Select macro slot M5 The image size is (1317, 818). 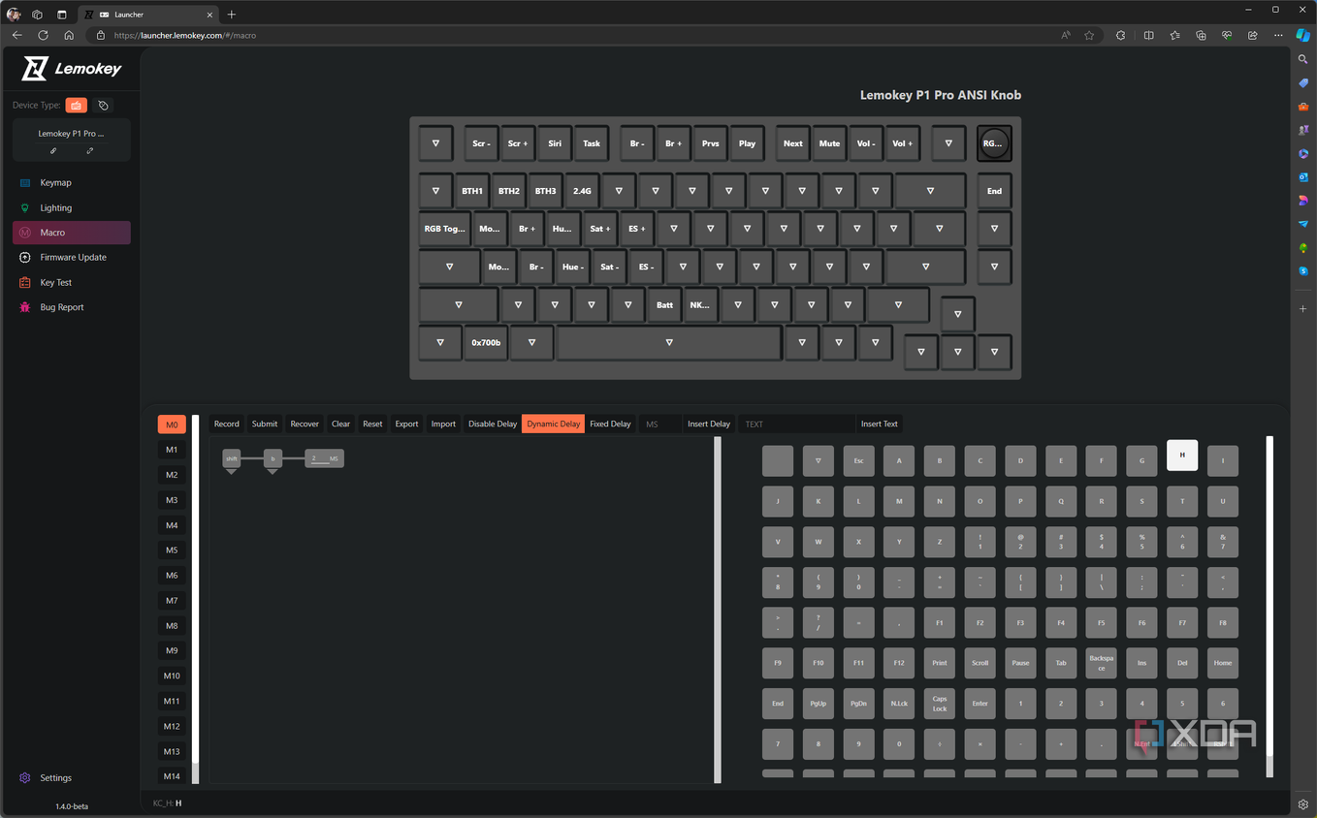[172, 551]
